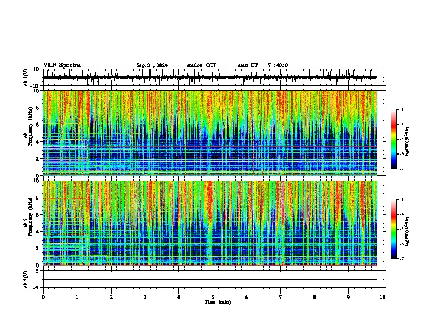Click the ch.2 spectrogram color scale bar
The image size is (431, 333).
coord(393,229)
